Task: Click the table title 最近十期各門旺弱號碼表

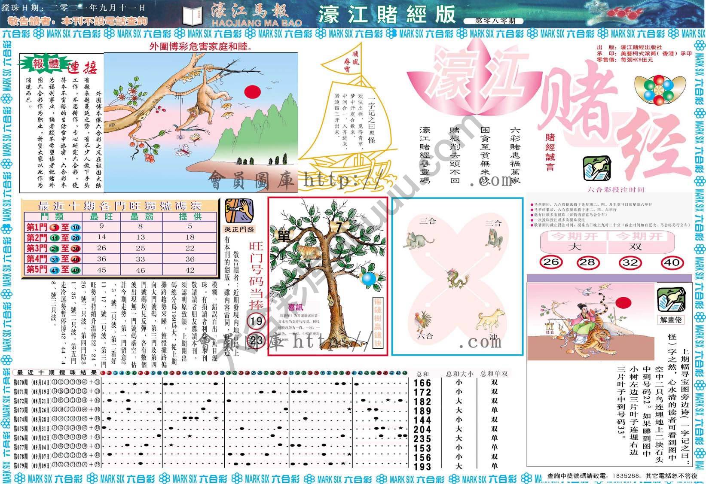Action: pyautogui.click(x=120, y=205)
